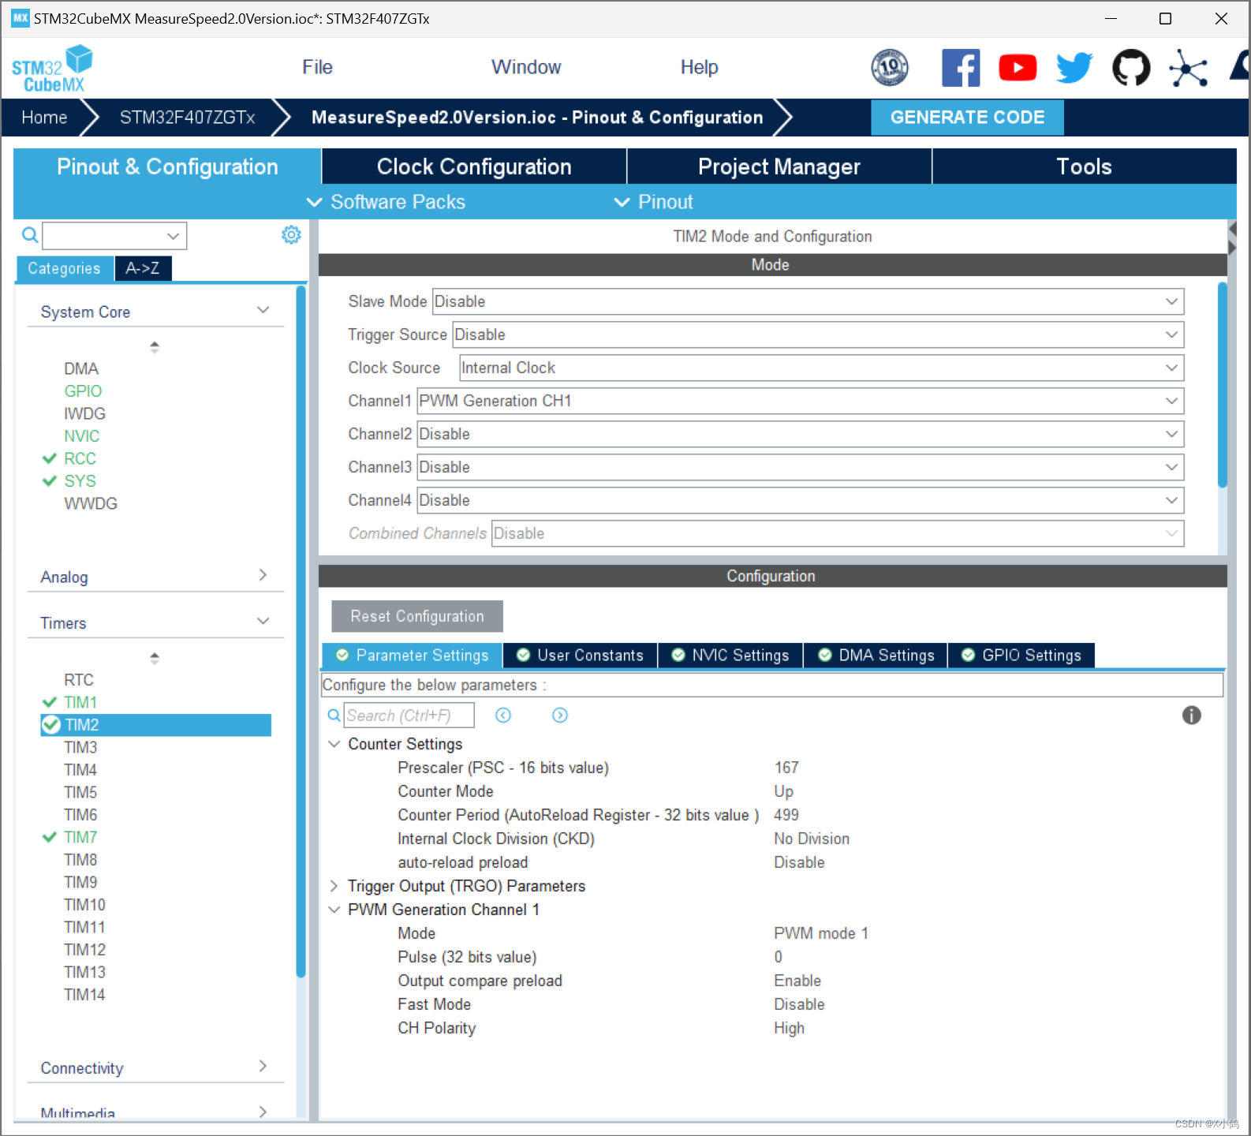Open Trigger Source dropdown
This screenshot has width=1251, height=1136.
(x=818, y=334)
